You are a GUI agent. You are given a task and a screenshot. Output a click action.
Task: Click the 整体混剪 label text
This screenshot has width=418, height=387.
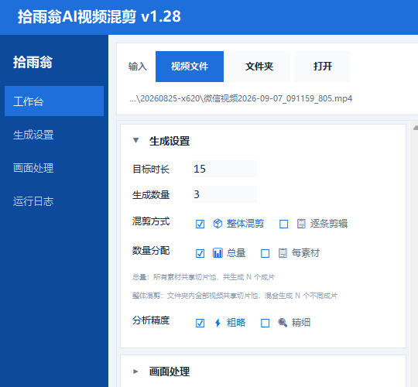[245, 224]
